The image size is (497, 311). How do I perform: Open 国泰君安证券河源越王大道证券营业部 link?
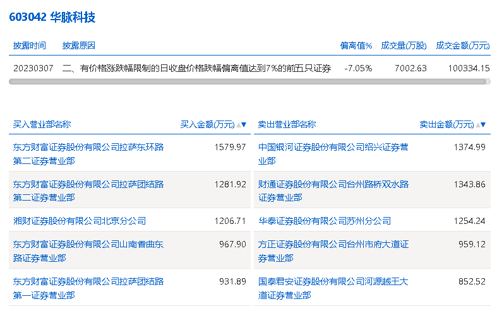pos(333,288)
